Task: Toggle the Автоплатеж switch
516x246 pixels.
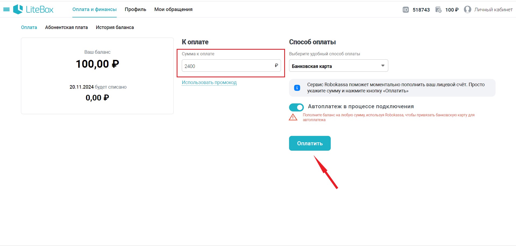Action: pyautogui.click(x=296, y=107)
